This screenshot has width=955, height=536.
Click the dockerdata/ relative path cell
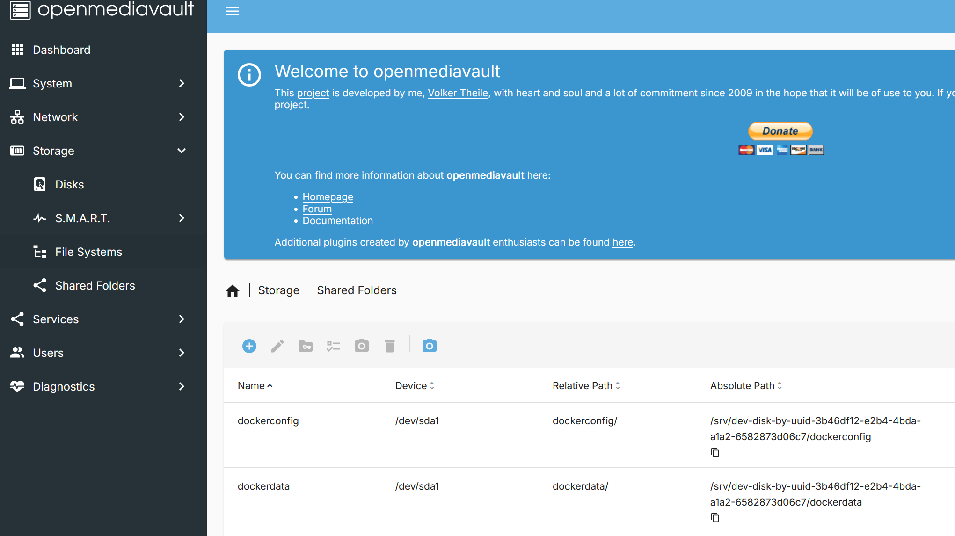580,486
